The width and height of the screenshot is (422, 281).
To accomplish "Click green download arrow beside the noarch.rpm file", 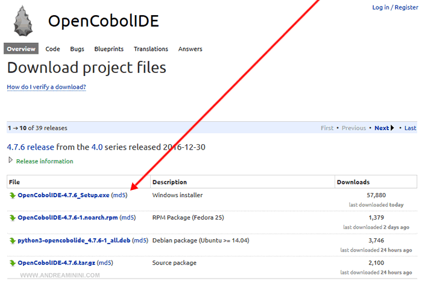I will pos(13,217).
